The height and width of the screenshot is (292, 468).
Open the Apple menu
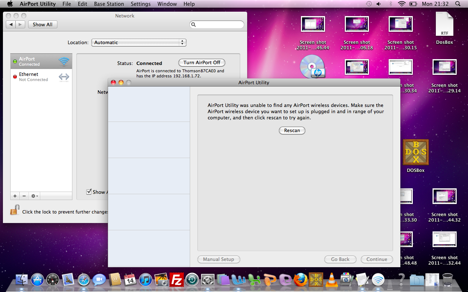10,4
